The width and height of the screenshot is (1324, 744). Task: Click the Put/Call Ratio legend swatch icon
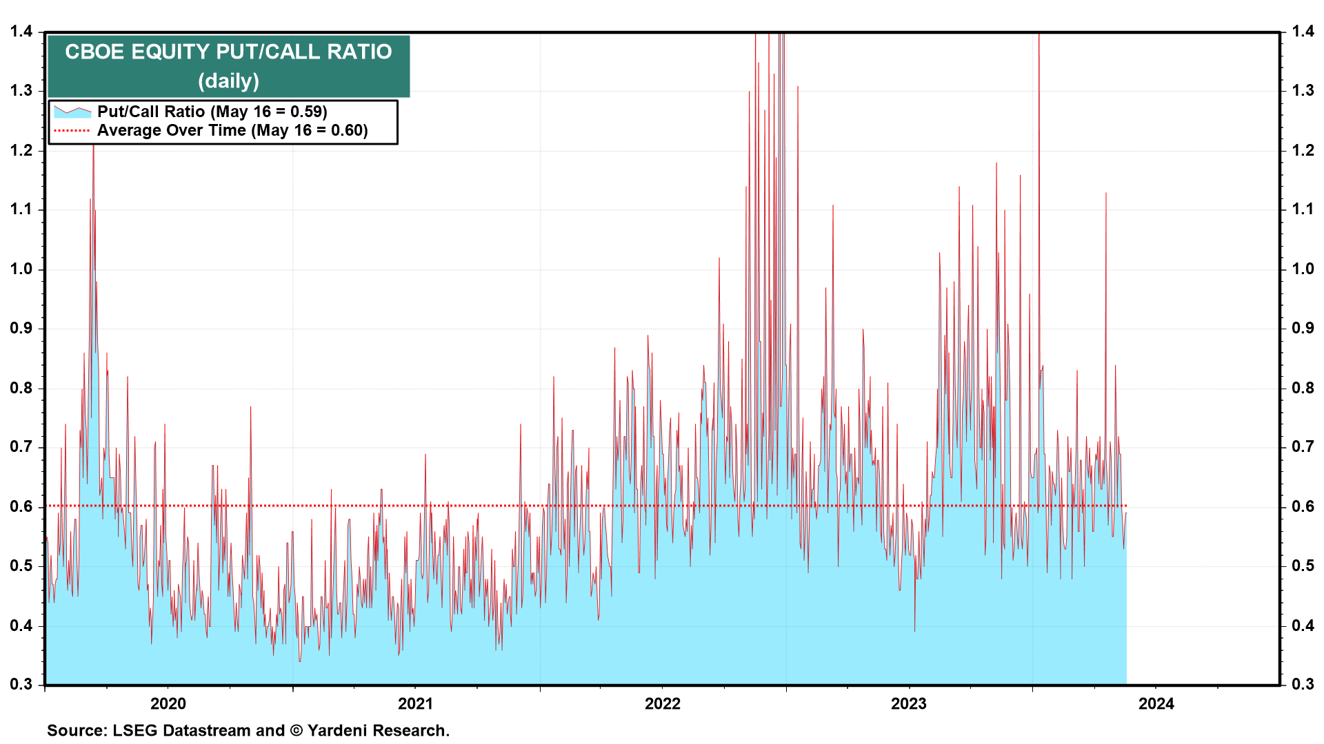point(72,112)
